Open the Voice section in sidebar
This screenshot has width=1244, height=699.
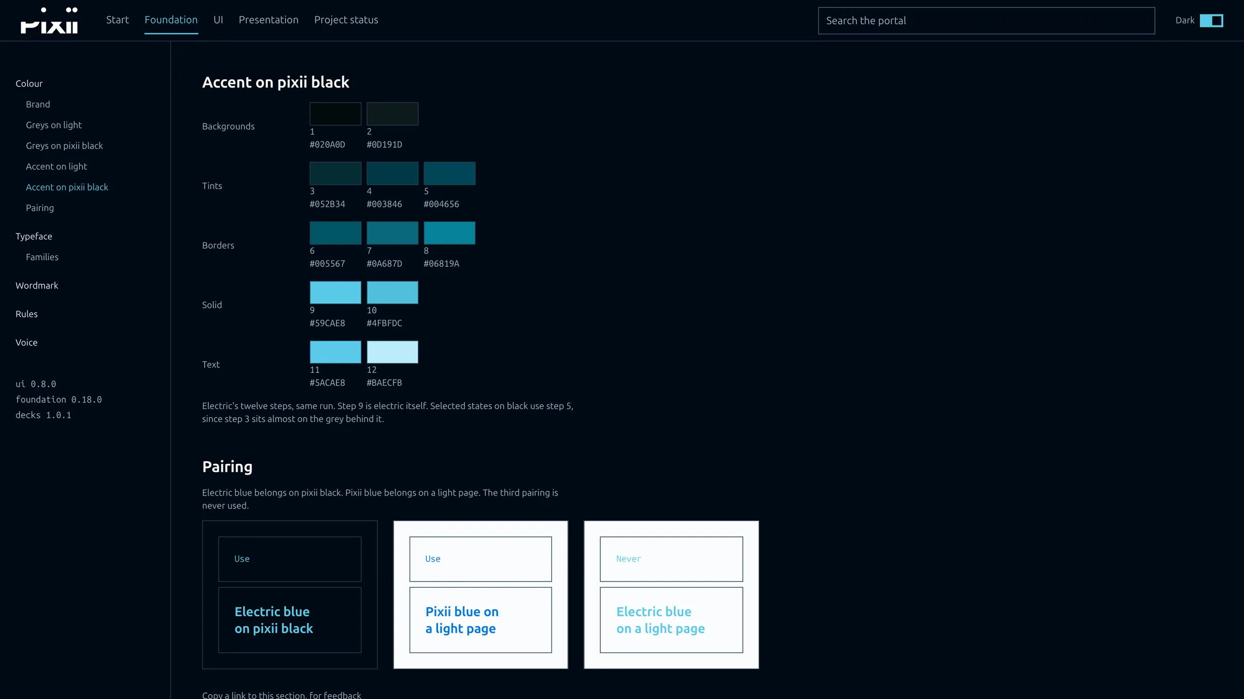26,342
